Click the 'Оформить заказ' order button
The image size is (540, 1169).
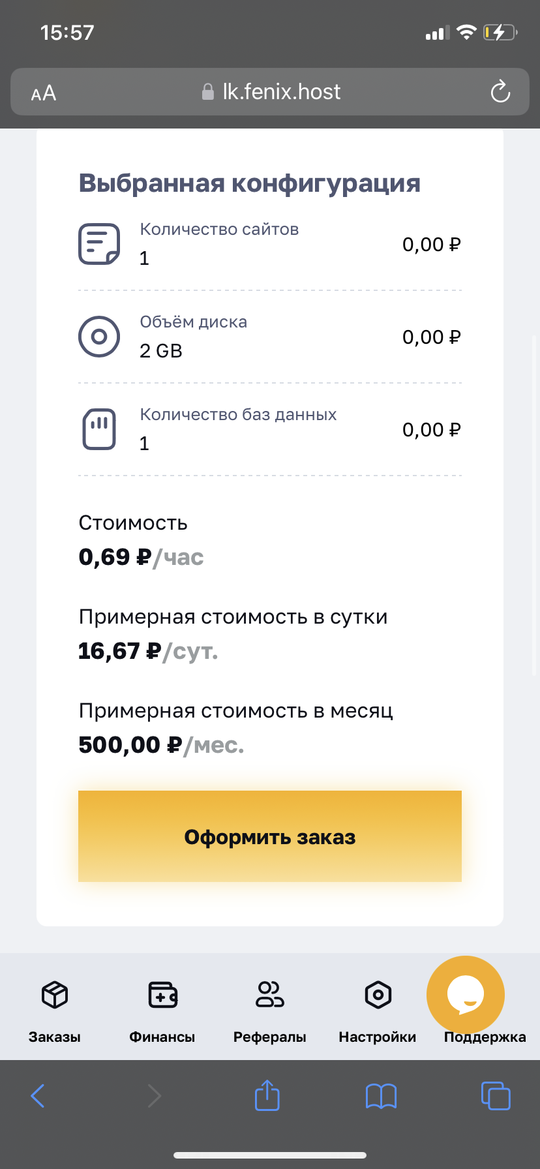(x=270, y=836)
